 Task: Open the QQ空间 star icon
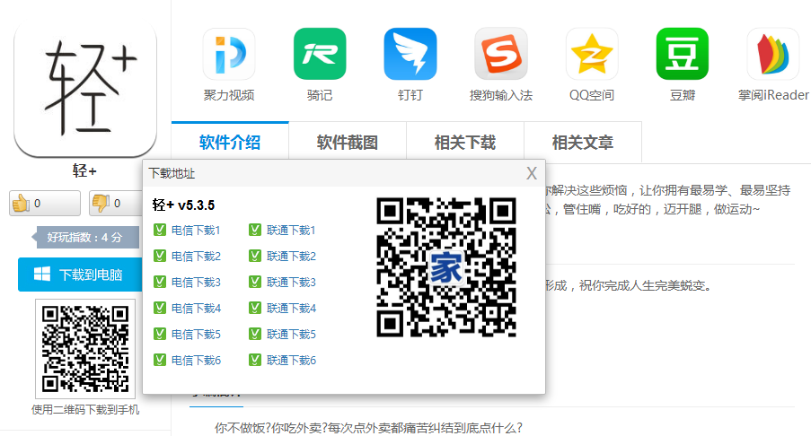(592, 54)
